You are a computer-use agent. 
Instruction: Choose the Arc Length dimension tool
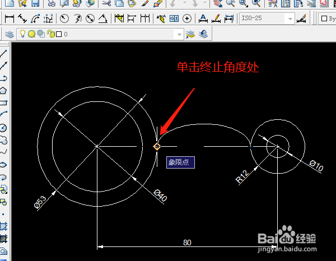tap(35, 18)
